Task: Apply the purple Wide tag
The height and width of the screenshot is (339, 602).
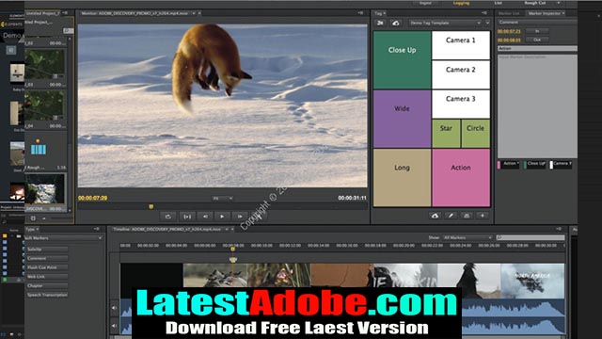Action: pos(402,119)
